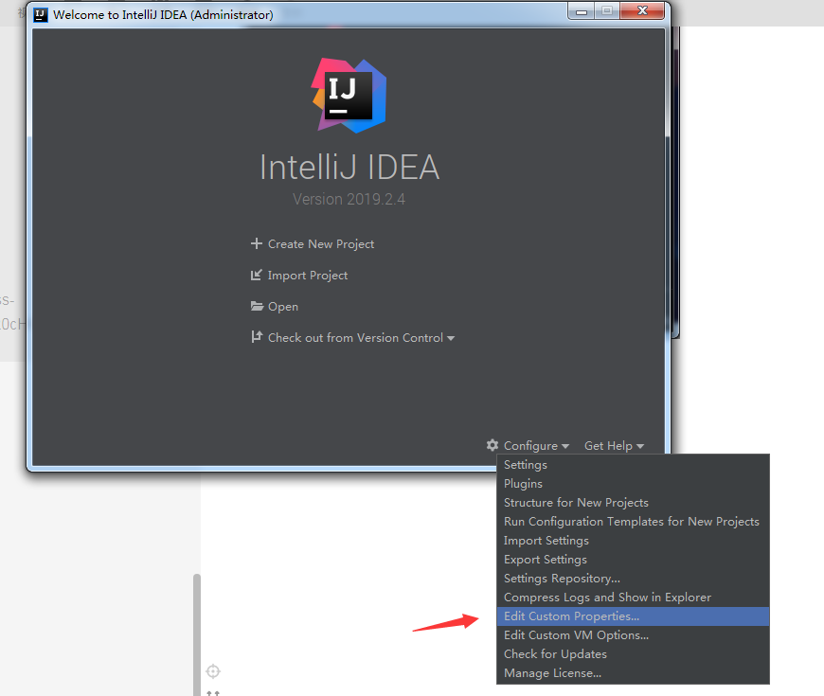Click the Configure gear icon
Viewport: 824px width, 696px height.
(x=492, y=445)
